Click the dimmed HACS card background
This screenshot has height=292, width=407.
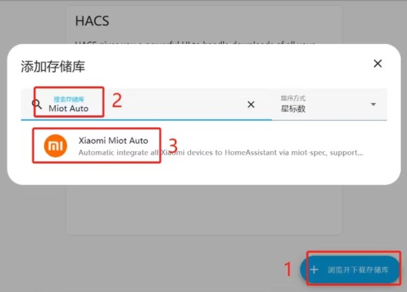[x=204, y=210]
